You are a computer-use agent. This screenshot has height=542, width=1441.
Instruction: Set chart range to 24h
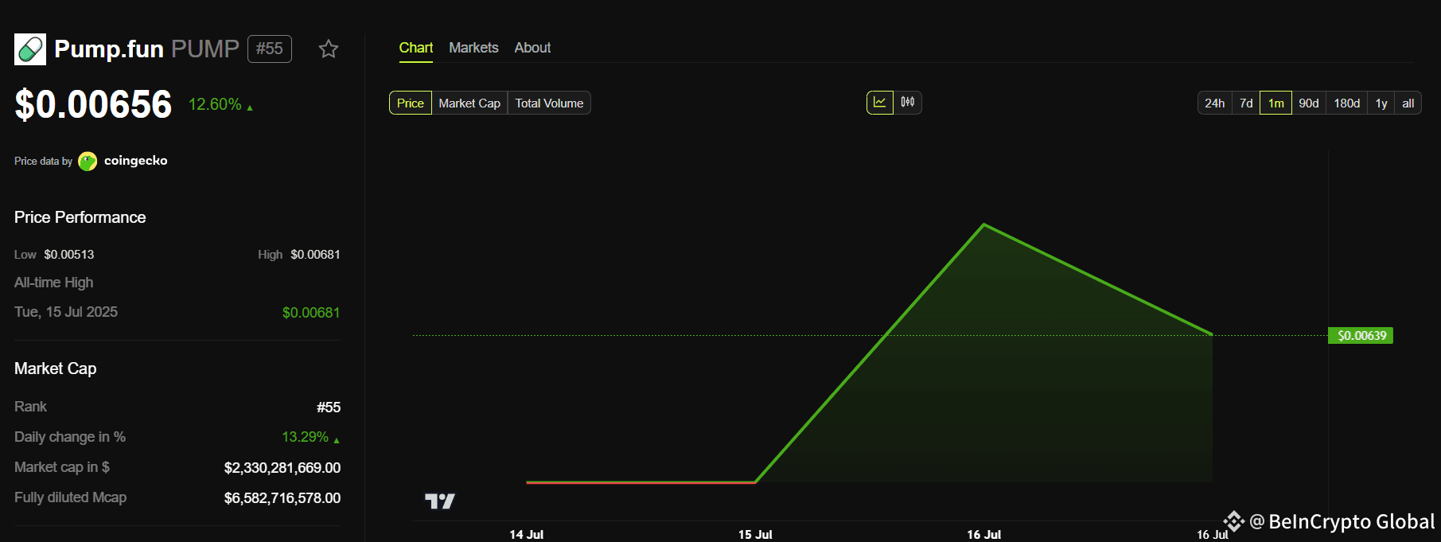point(1215,103)
